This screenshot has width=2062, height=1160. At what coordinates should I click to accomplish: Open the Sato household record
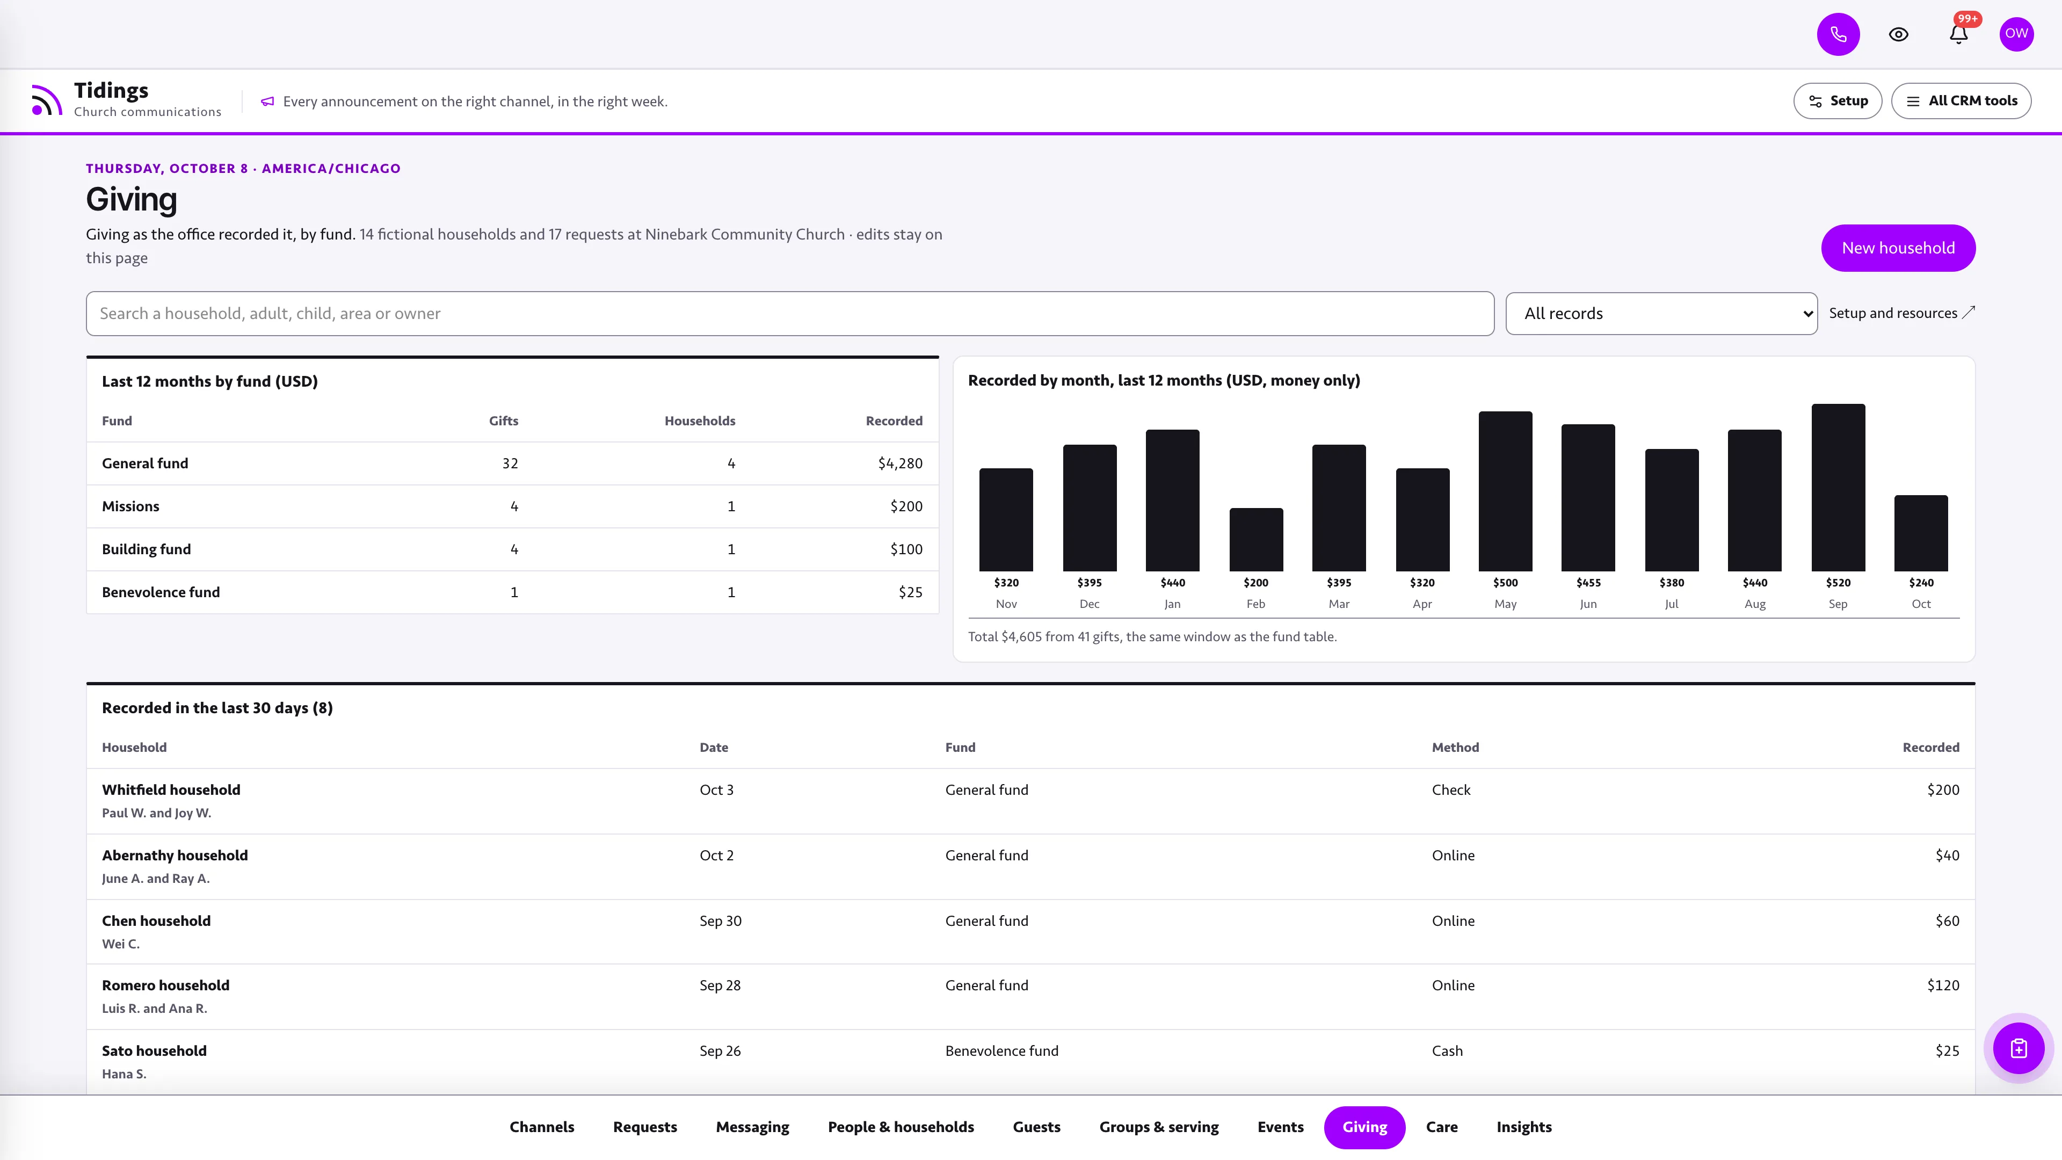pos(1030,1062)
